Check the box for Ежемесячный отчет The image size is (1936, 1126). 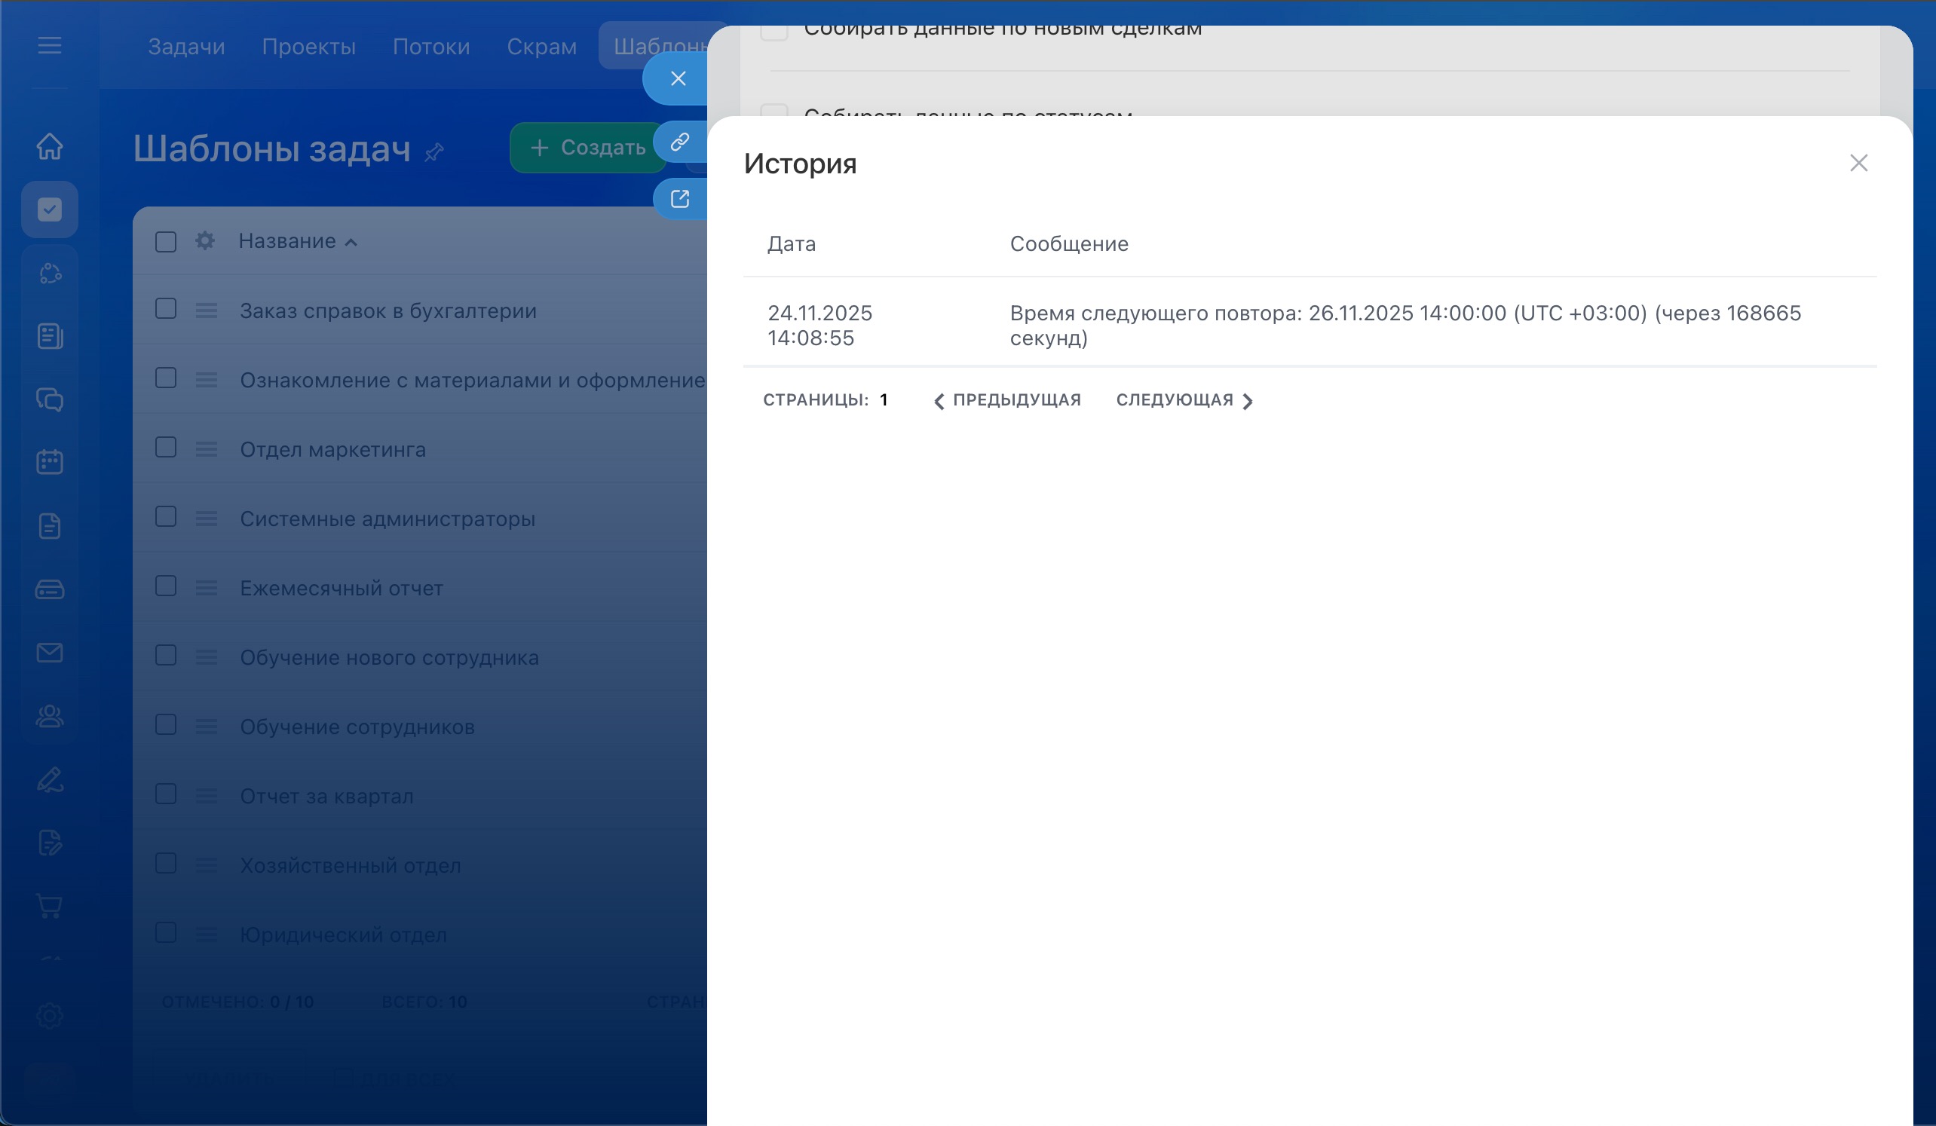166,587
